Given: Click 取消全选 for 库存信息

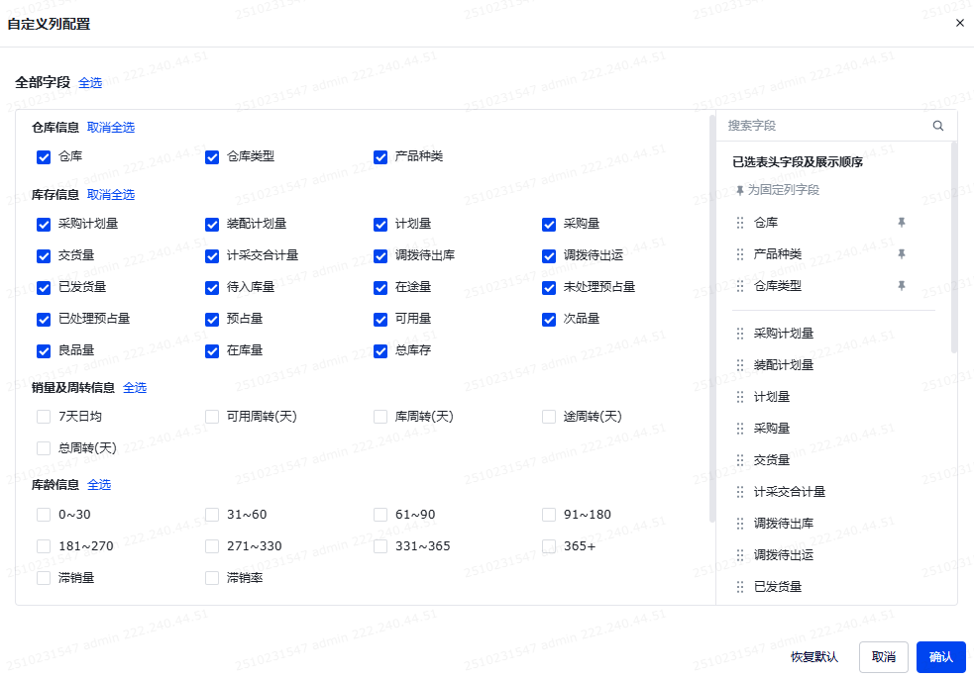Looking at the screenshot, I should pyautogui.click(x=111, y=194).
